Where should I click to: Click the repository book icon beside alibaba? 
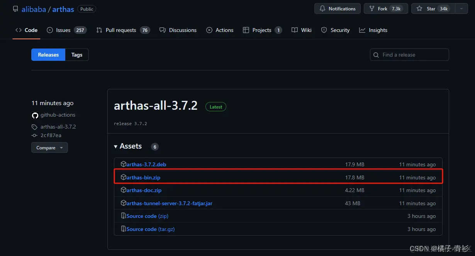[x=15, y=9]
